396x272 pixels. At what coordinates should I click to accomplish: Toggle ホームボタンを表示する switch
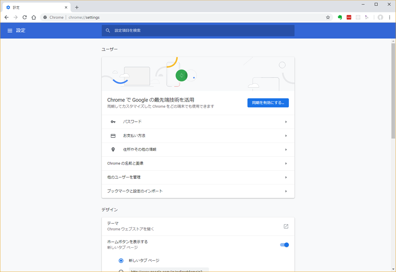pos(284,245)
